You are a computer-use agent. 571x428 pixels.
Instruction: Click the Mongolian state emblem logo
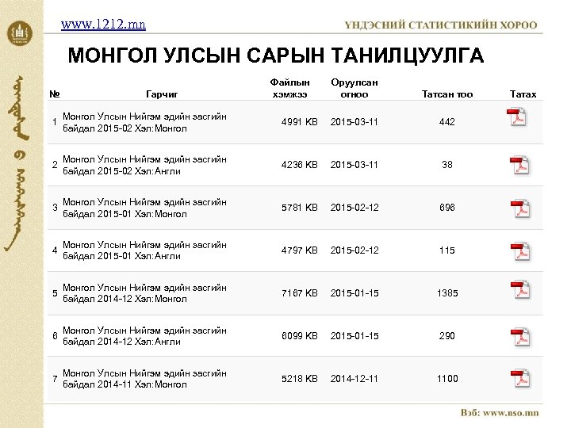(x=20, y=33)
